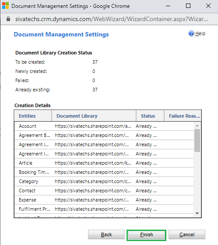
Task: Select the Account entity row
Action: 104,126
